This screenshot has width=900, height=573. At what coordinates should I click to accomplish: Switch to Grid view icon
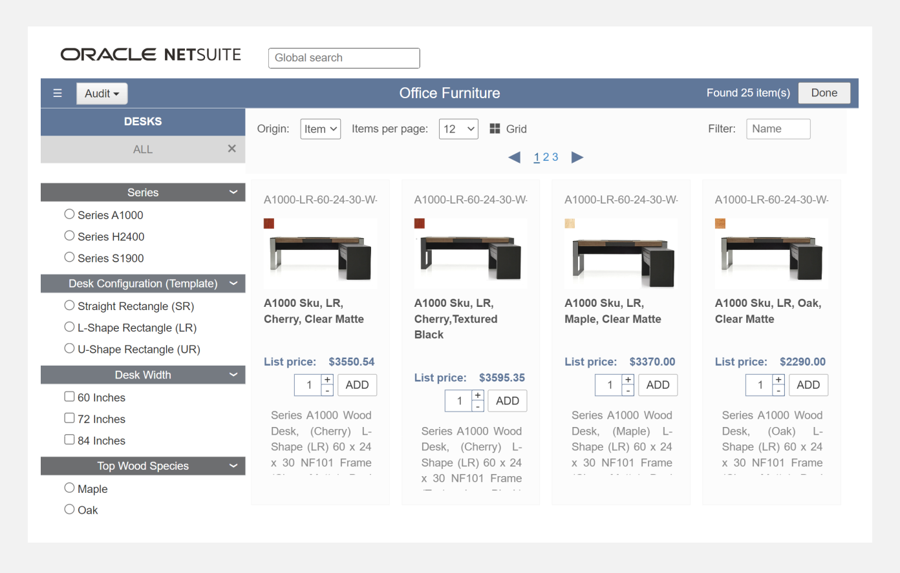(x=495, y=129)
